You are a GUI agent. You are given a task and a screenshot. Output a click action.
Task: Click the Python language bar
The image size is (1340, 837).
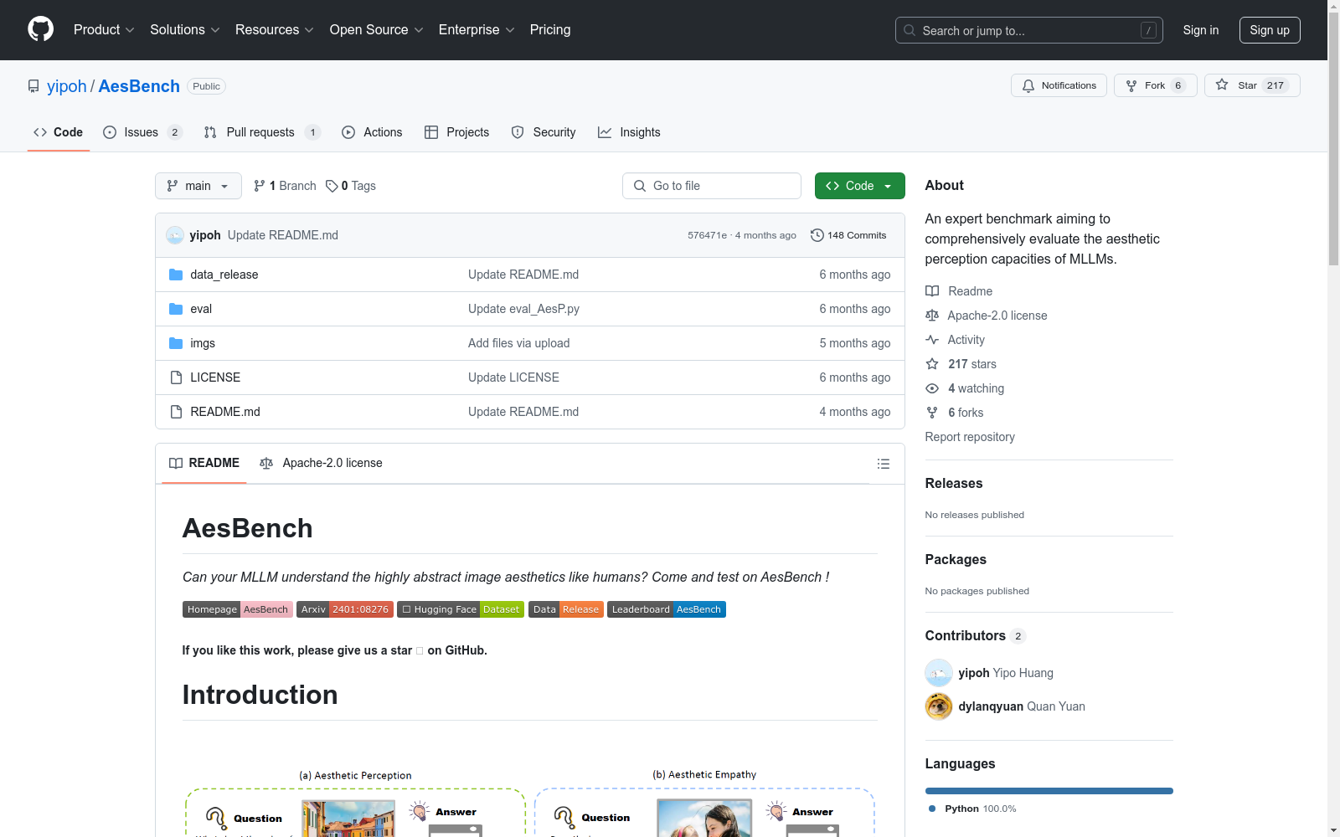[x=1049, y=791]
